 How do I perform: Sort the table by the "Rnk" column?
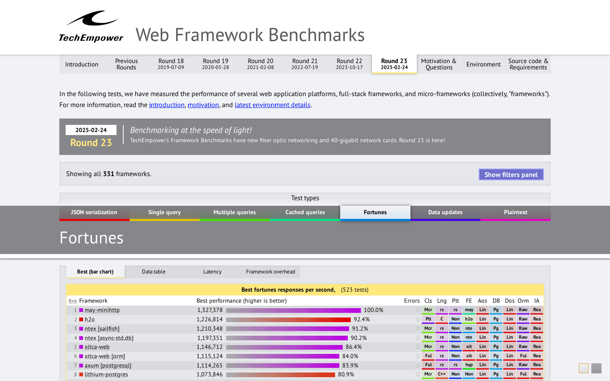click(72, 301)
